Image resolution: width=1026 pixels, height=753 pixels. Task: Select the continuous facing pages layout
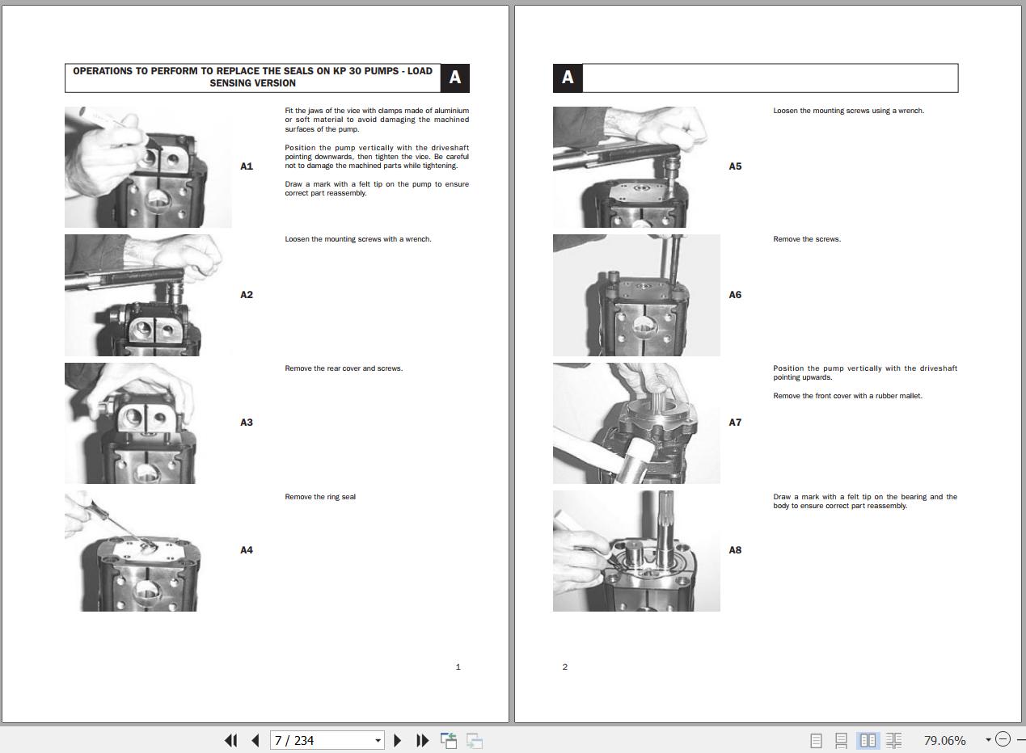point(893,740)
